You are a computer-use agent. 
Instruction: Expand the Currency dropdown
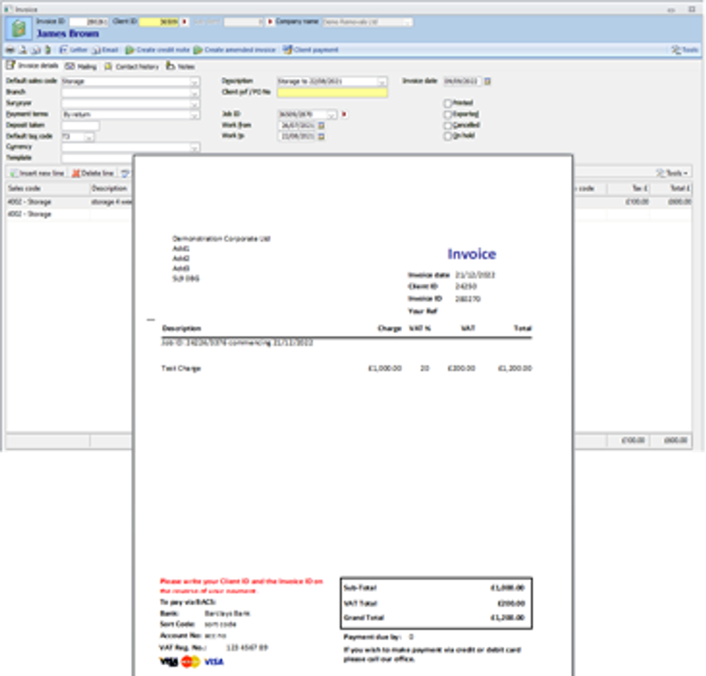[194, 148]
